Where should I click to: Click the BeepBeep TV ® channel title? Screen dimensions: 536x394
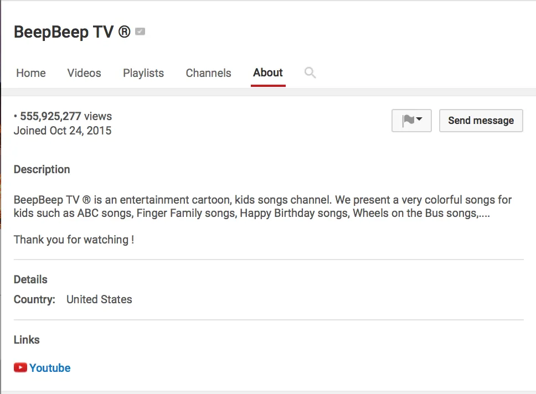coord(72,32)
